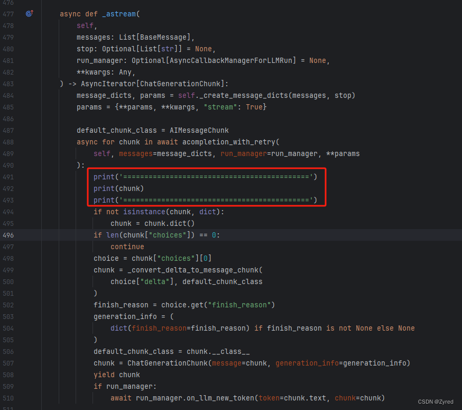This screenshot has height=410, width=462.
Task: Click messages=message_dicts argument on line 489
Action: (x=165, y=153)
